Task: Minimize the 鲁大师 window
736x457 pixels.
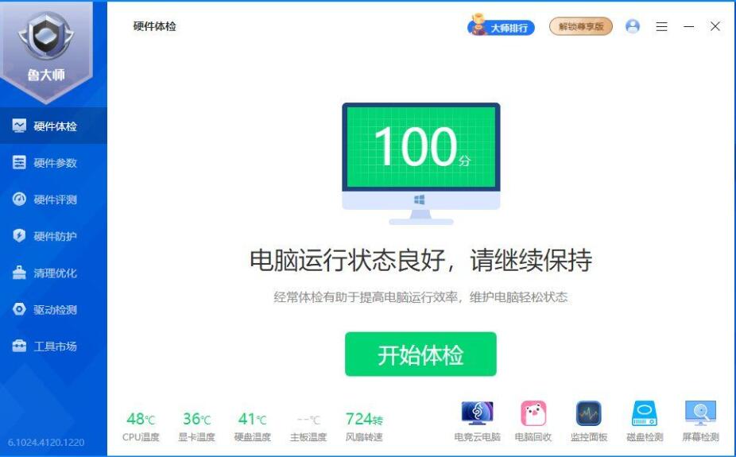Action: tap(688, 27)
